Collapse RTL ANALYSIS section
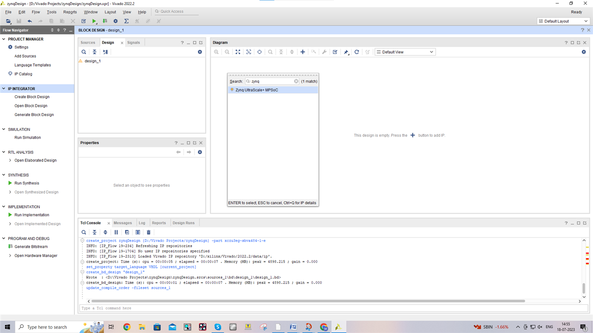The image size is (593, 333). [x=4, y=152]
